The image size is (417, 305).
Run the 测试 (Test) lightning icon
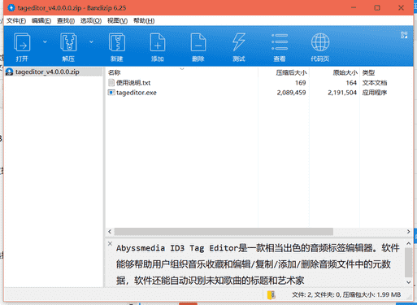[x=239, y=42]
